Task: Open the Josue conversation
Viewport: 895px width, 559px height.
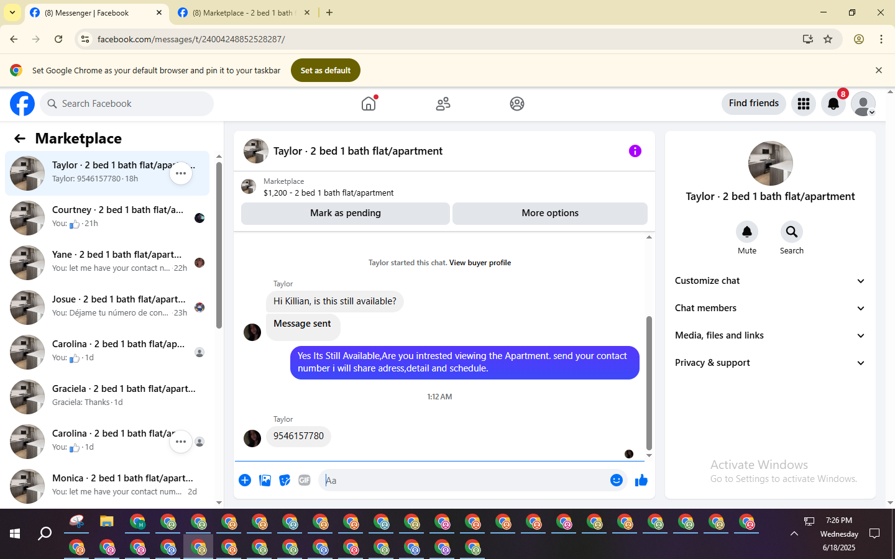Action: [x=107, y=307]
